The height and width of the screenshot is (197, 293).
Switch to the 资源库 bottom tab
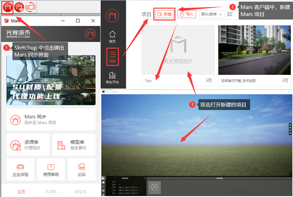click(x=51, y=192)
